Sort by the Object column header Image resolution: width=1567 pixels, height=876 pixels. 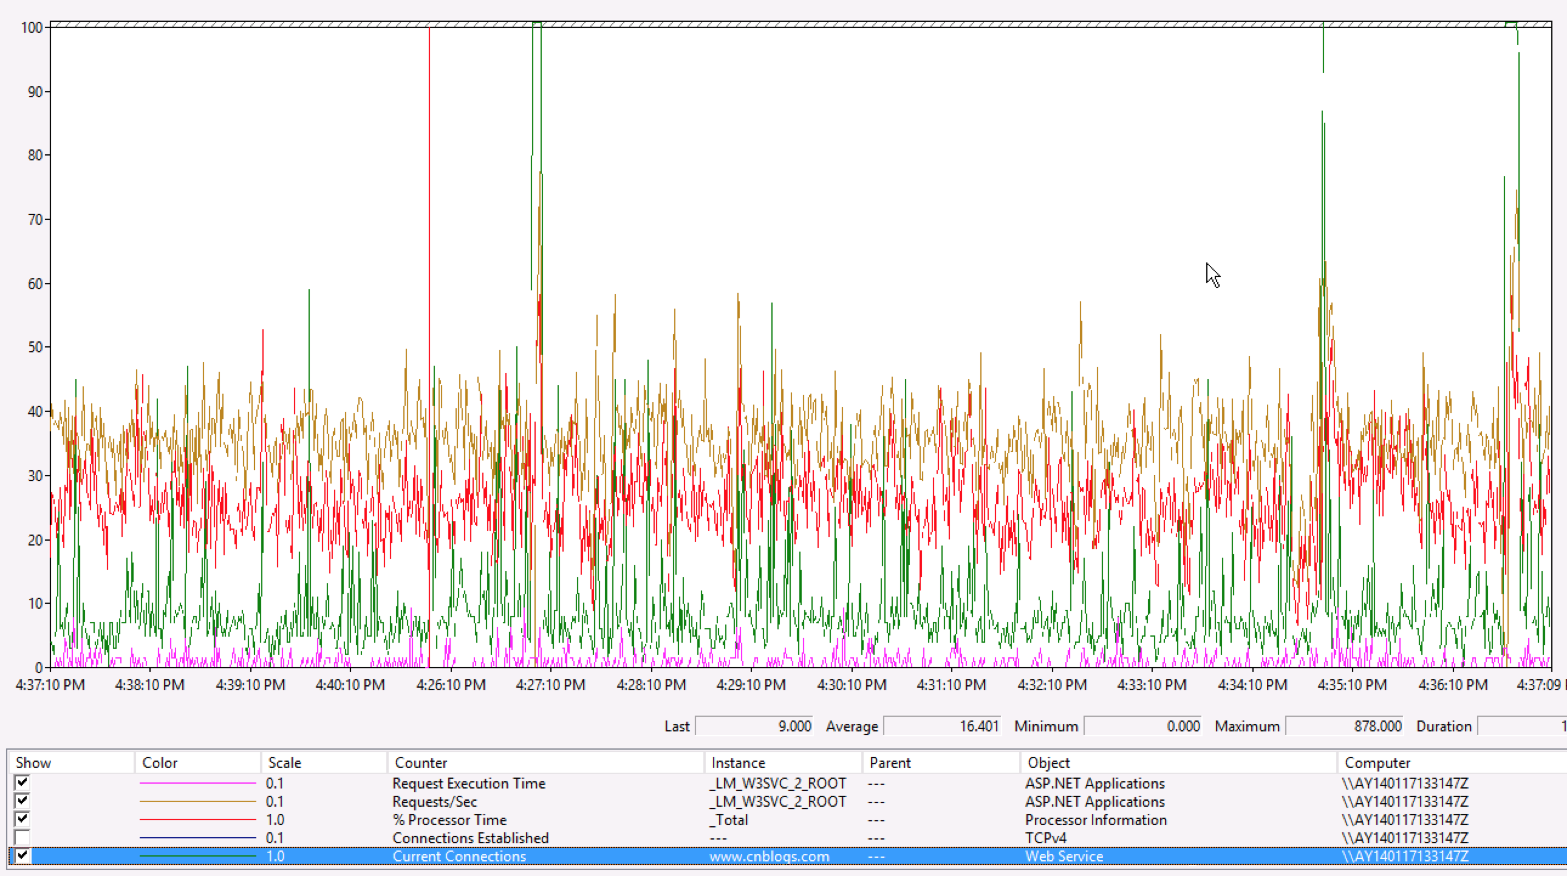1179,762
